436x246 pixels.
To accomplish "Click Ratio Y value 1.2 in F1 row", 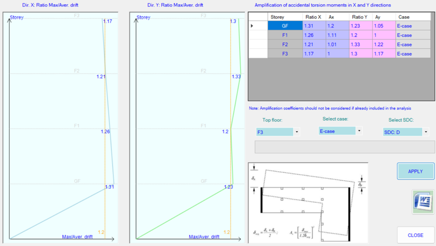I will click(361, 35).
